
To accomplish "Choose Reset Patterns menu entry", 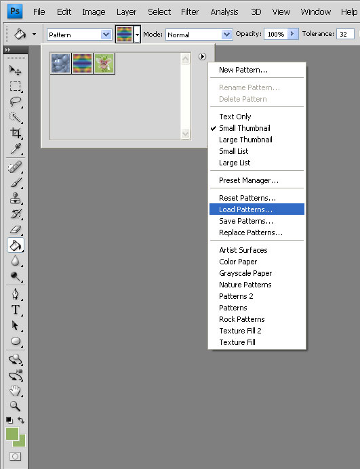I will click(257, 198).
